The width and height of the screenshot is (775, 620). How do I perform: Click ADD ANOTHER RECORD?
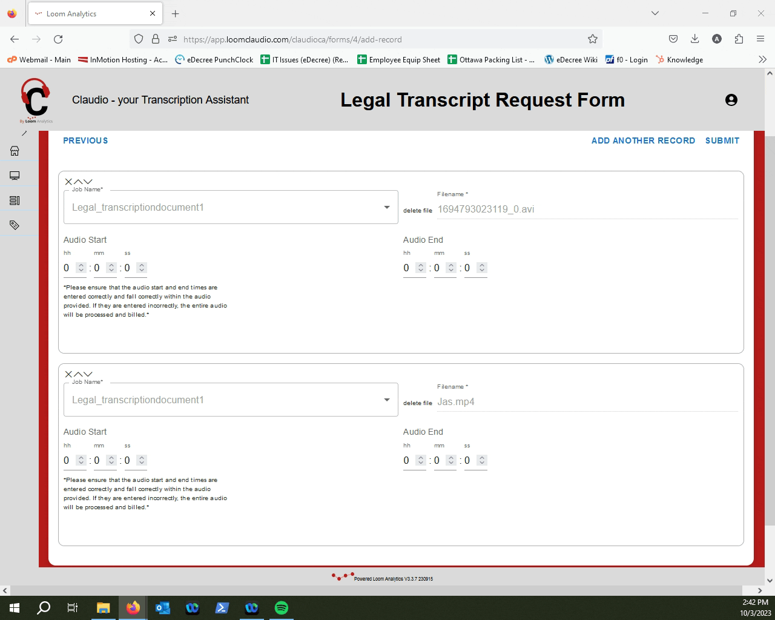coord(643,140)
